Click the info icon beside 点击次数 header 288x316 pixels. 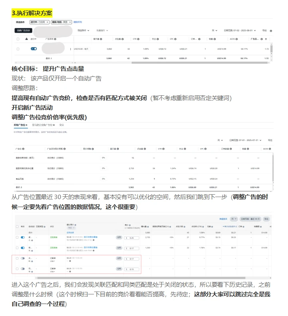(x=184, y=227)
